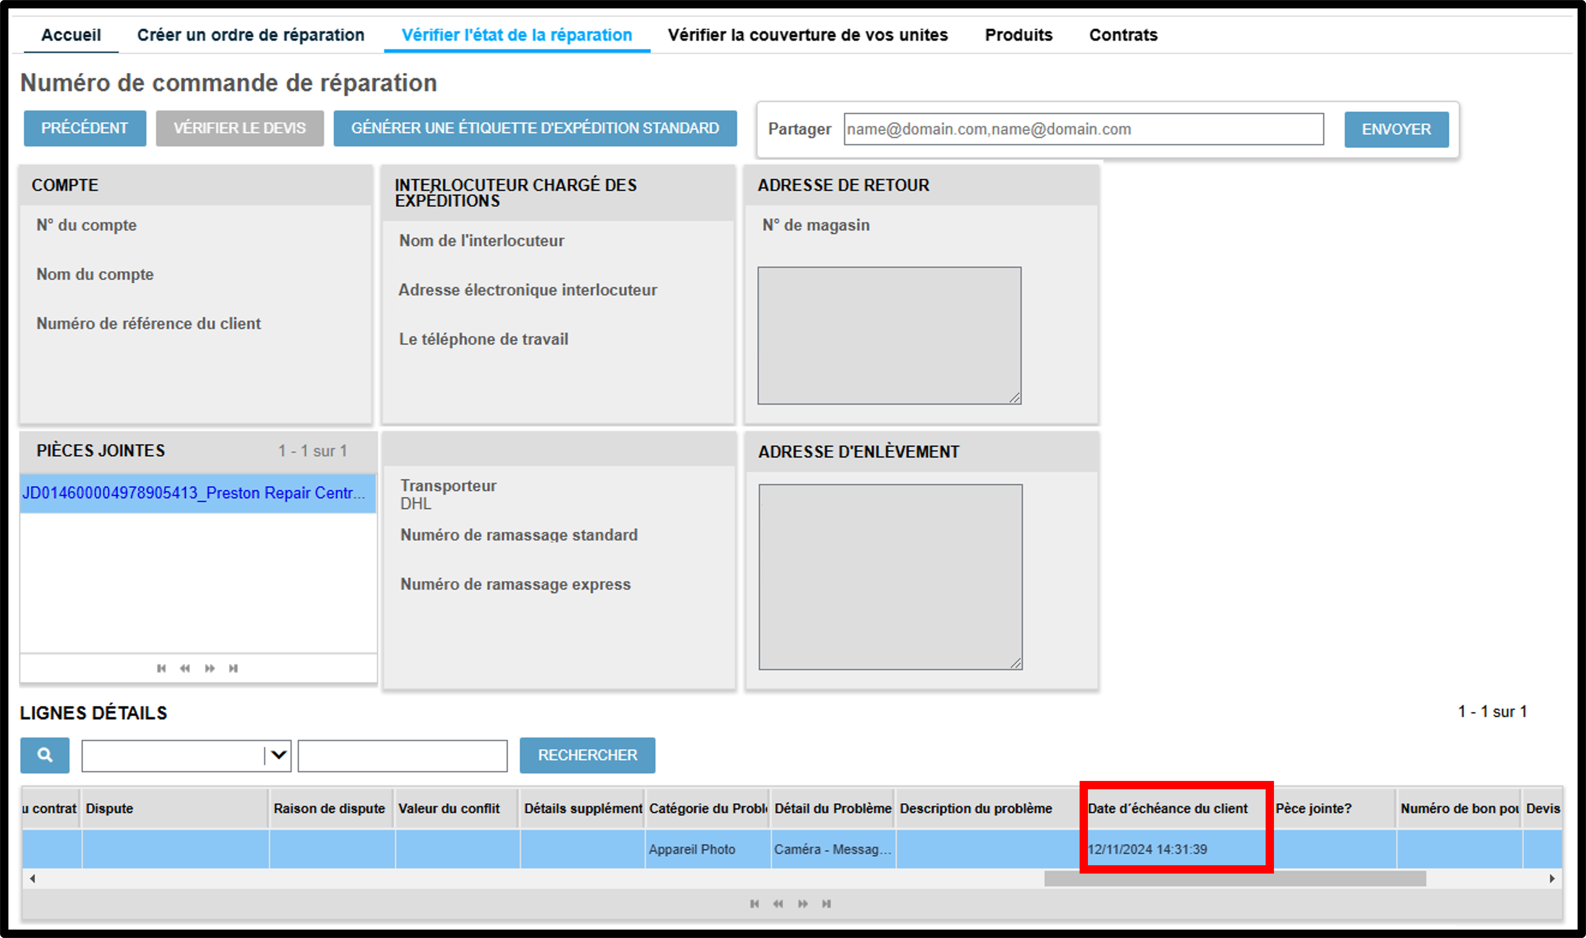This screenshot has height=938, width=1586.
Task: Click the table scroll left arrow
Action: click(x=32, y=879)
